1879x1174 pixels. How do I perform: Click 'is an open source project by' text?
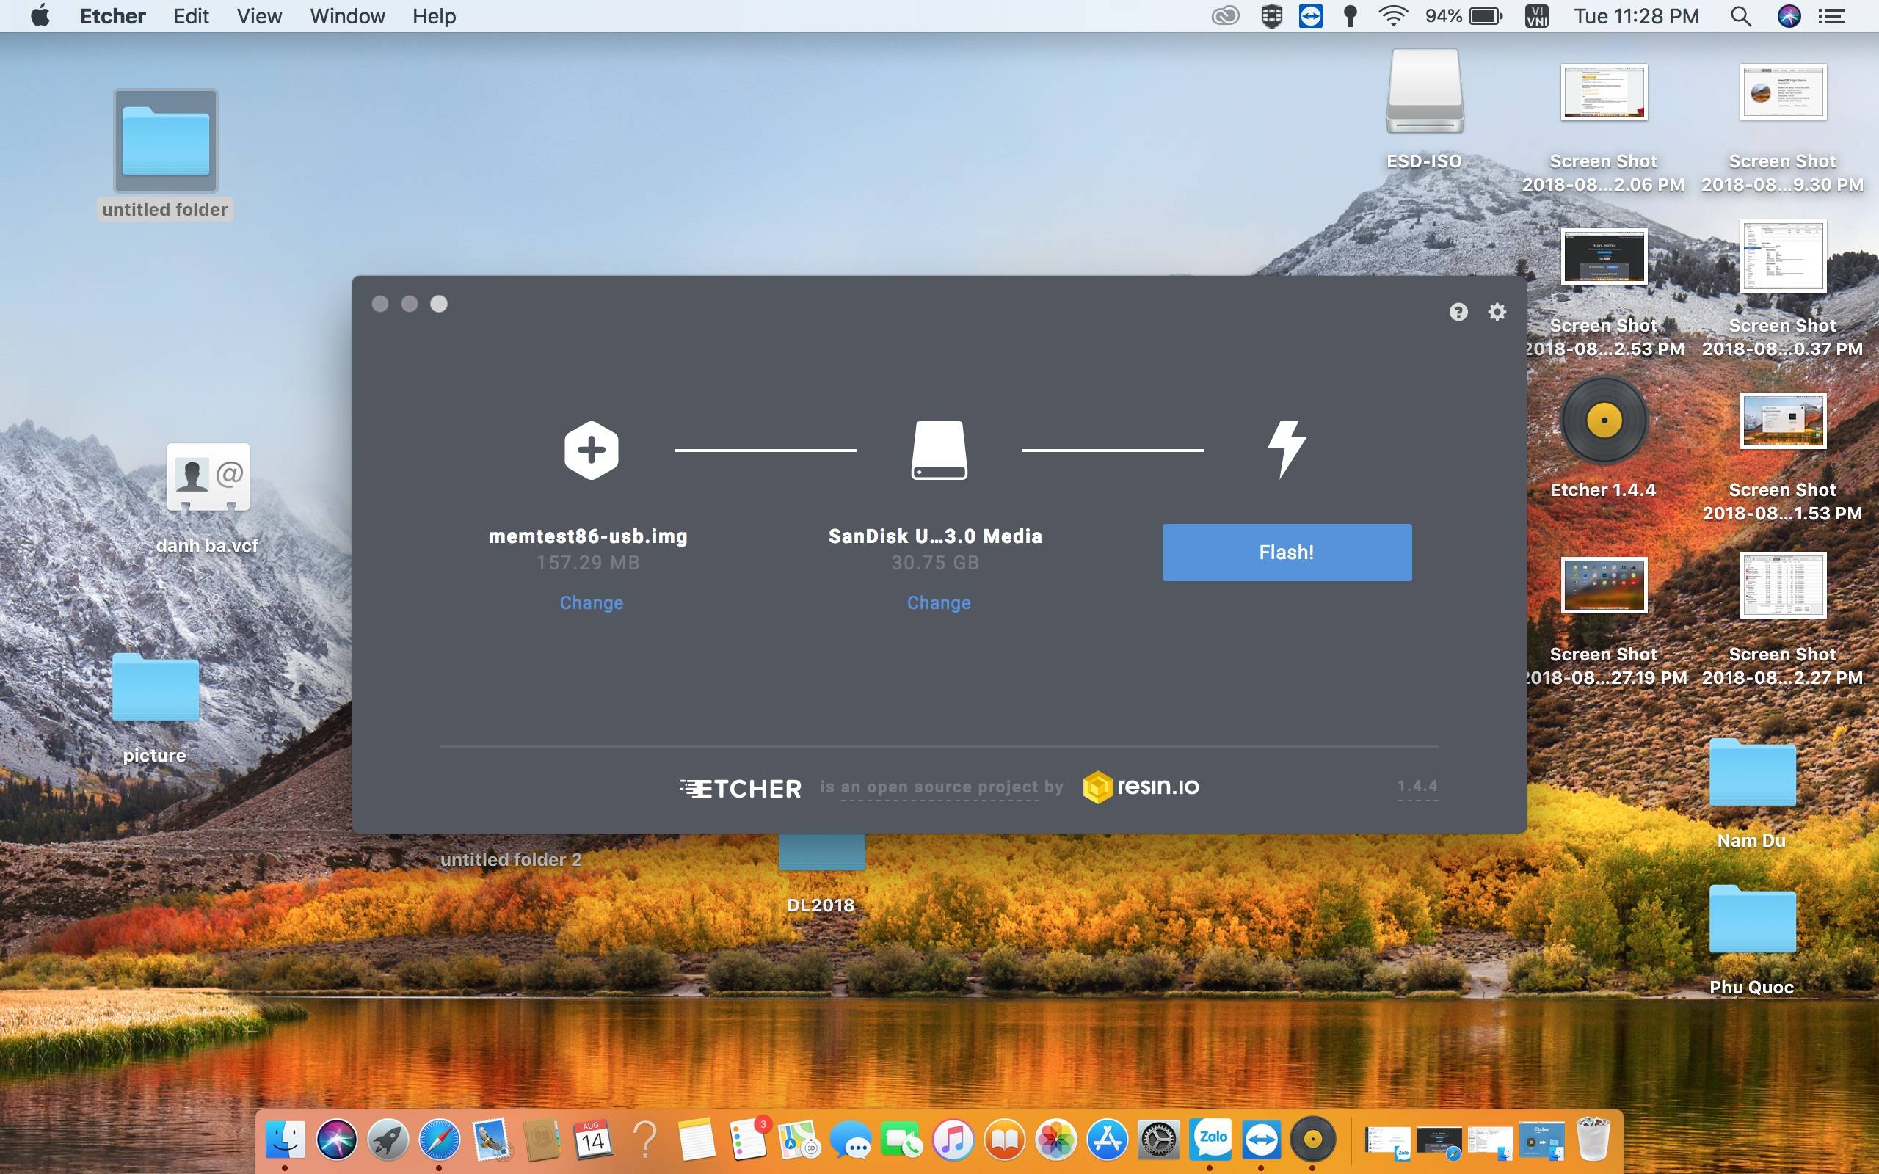941,787
